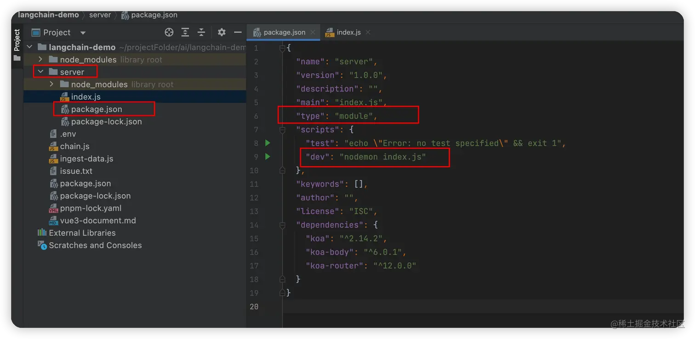Collapse the langchain-demo root folder

tap(30, 47)
